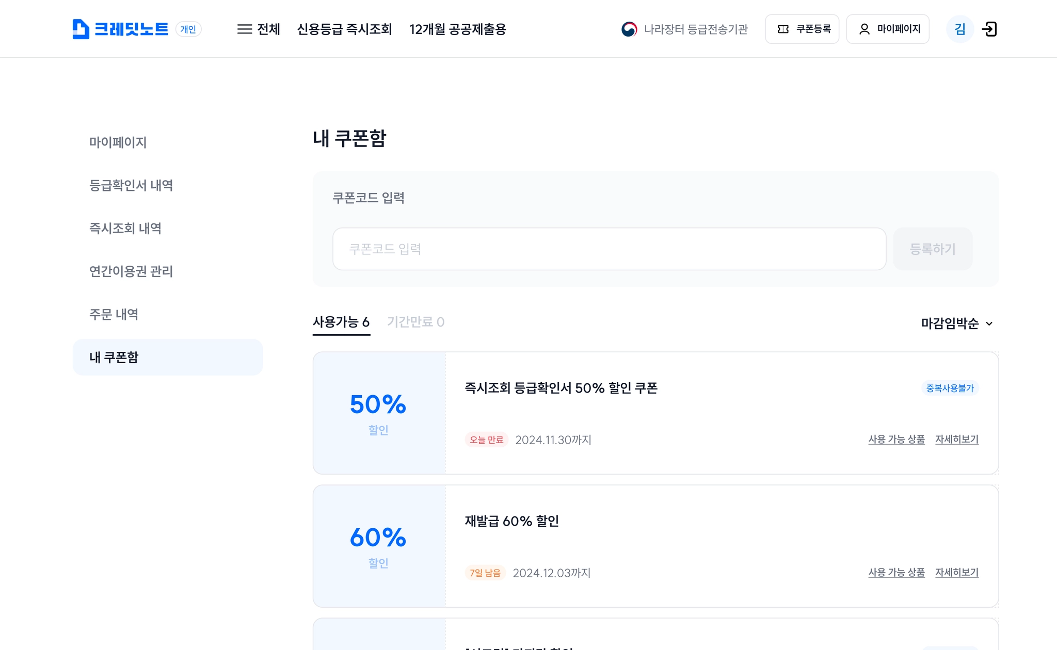Focus the 쿠폰코드 입력 text field

coord(610,249)
